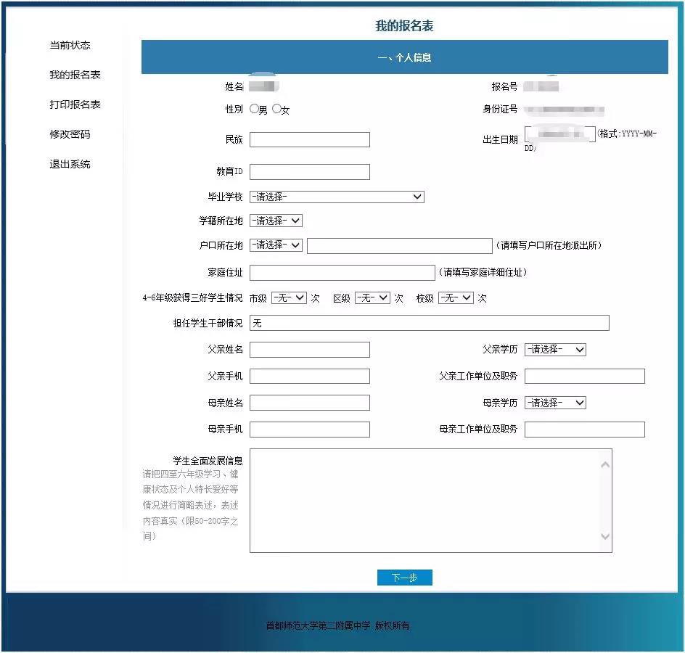This screenshot has width=685, height=653.
Task: Focus the 父亲姓名 input field
Action: tap(310, 350)
